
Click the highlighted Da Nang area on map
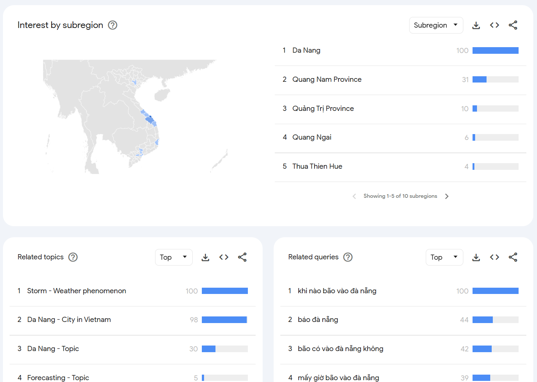pyautogui.click(x=150, y=117)
